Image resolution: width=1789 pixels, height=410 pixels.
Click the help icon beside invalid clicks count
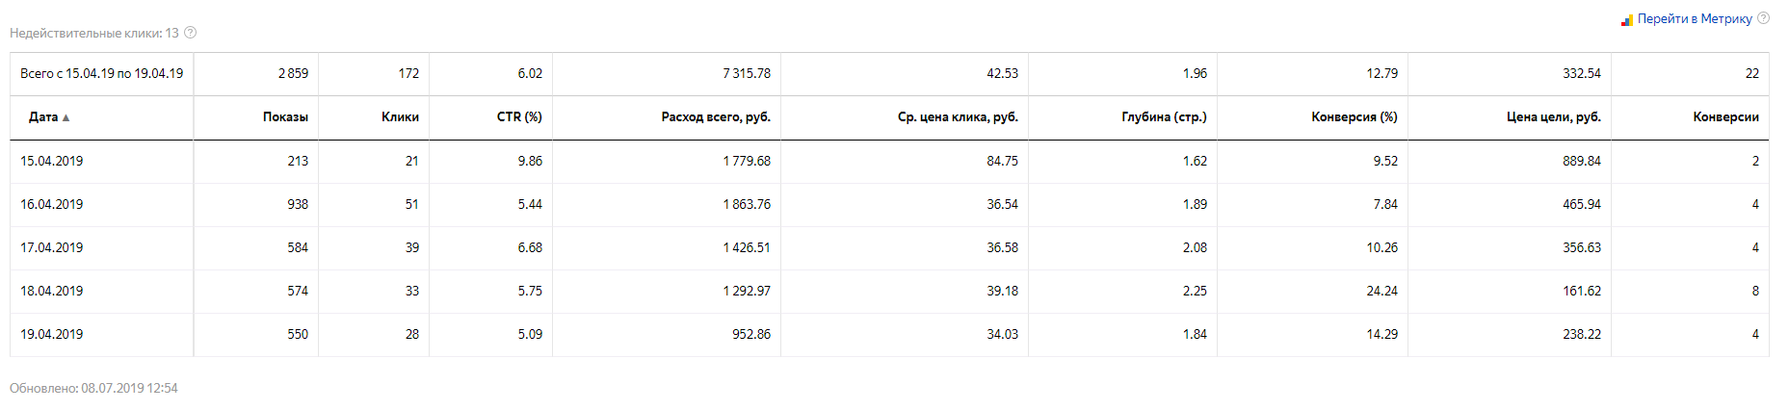pos(191,33)
